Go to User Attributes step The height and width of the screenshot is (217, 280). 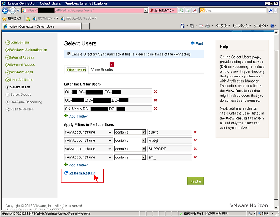tap(22, 80)
